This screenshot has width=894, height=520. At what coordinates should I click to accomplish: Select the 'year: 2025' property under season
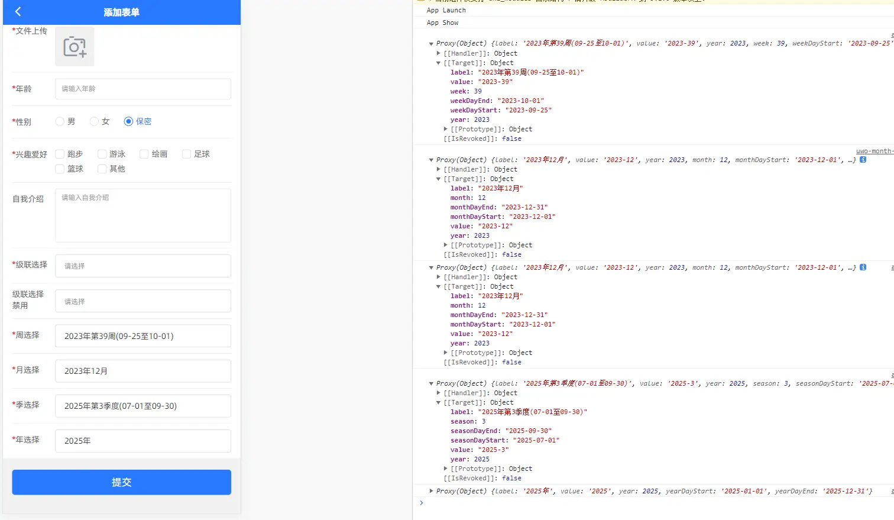coord(470,459)
